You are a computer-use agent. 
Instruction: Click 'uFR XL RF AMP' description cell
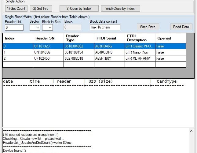tap(140, 58)
